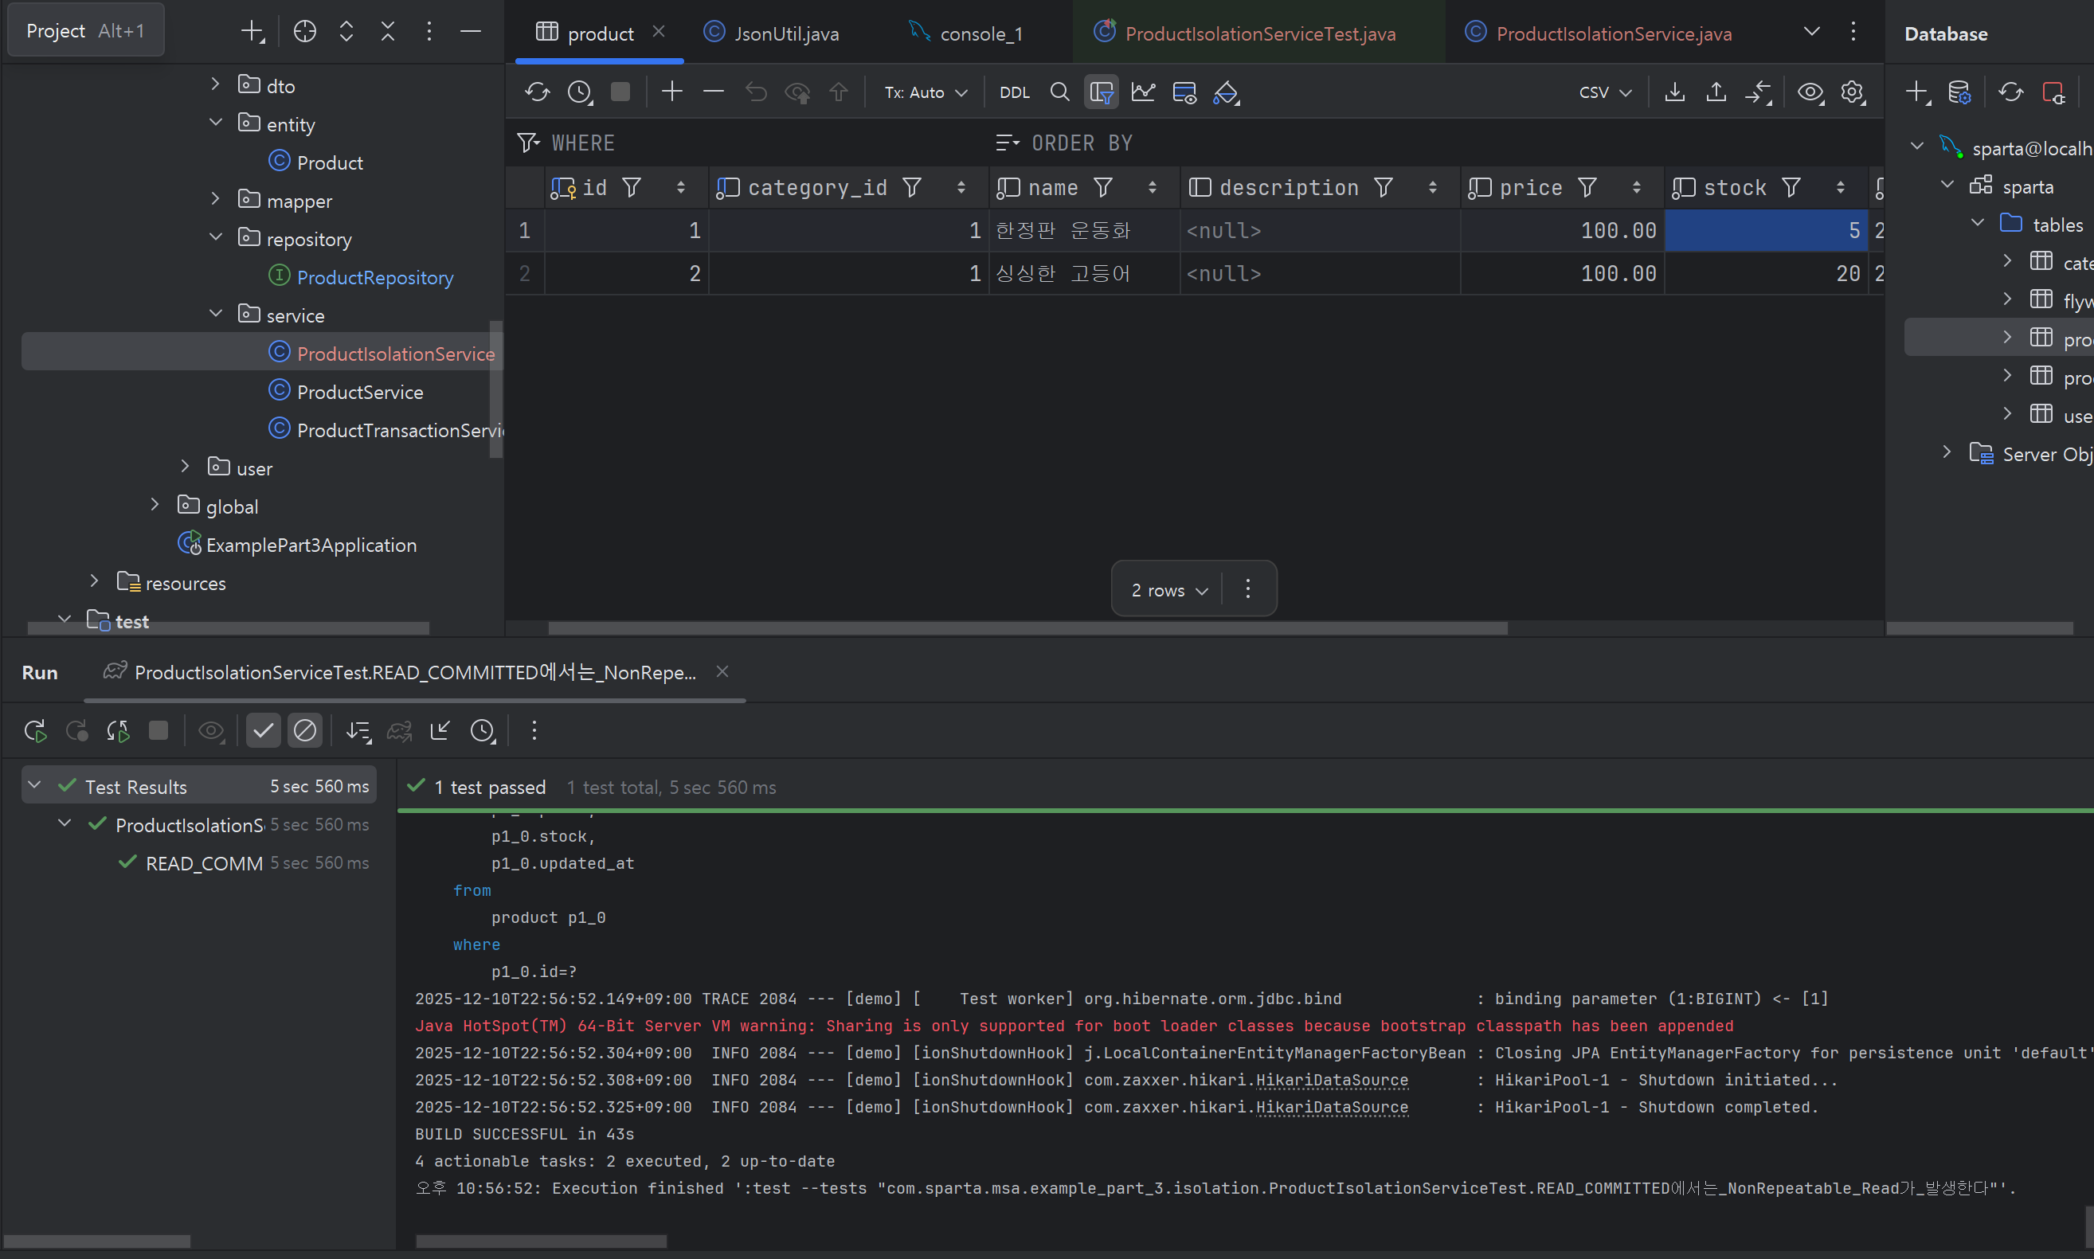Toggle show ignored tests button

coord(304,730)
